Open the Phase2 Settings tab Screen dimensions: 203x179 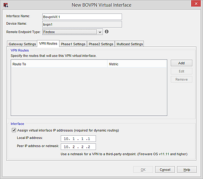[101, 44]
